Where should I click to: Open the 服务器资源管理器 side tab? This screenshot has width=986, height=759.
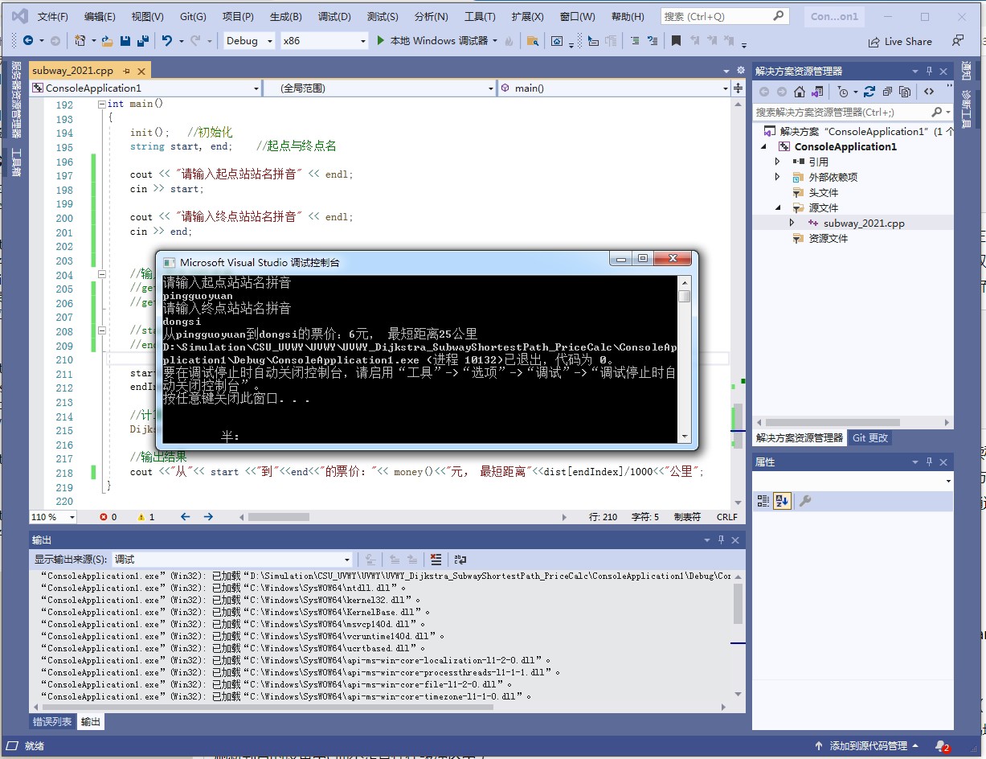coord(15,101)
